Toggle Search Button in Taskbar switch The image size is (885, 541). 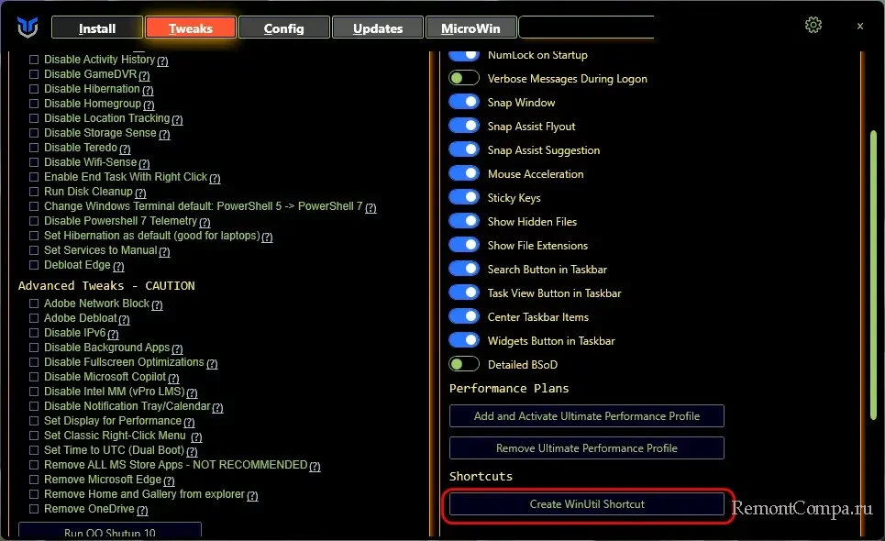coord(464,269)
